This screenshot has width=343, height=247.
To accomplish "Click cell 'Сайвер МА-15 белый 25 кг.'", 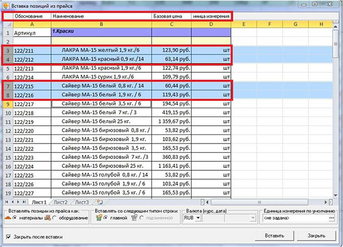I will (101, 121).
